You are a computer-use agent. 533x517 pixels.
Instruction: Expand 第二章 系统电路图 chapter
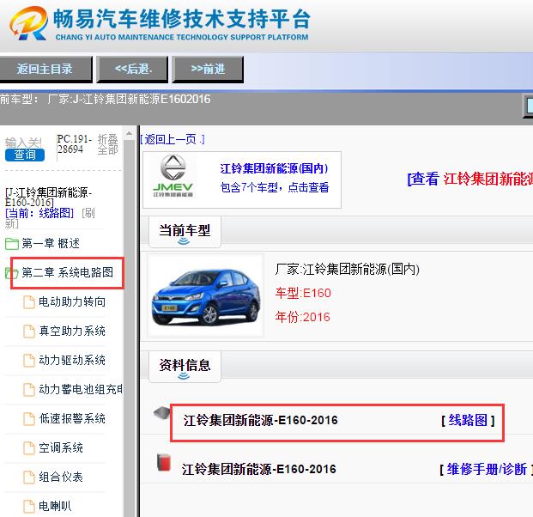(x=67, y=272)
